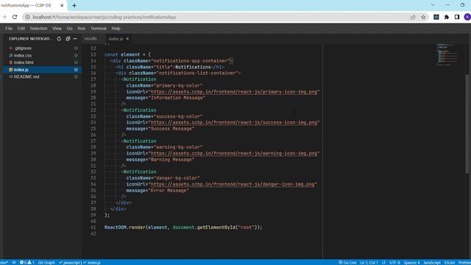Click ESLint in the status bar
The width and height of the screenshot is (471, 265).
click(450, 262)
